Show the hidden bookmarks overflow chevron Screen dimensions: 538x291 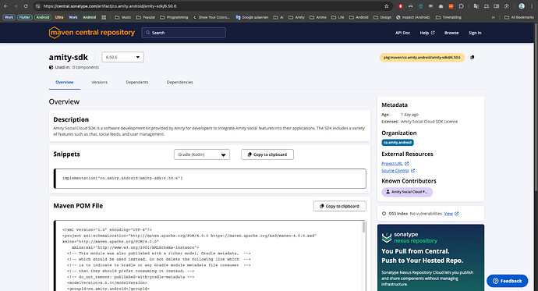click(x=494, y=17)
